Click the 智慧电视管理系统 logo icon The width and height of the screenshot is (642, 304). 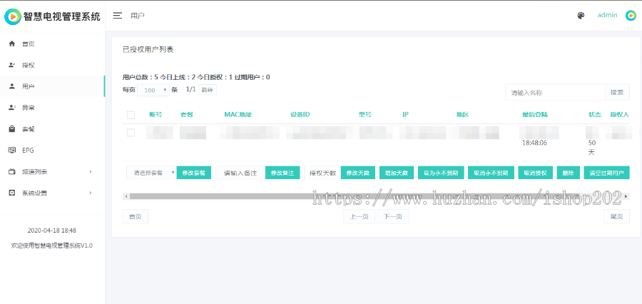click(x=12, y=16)
